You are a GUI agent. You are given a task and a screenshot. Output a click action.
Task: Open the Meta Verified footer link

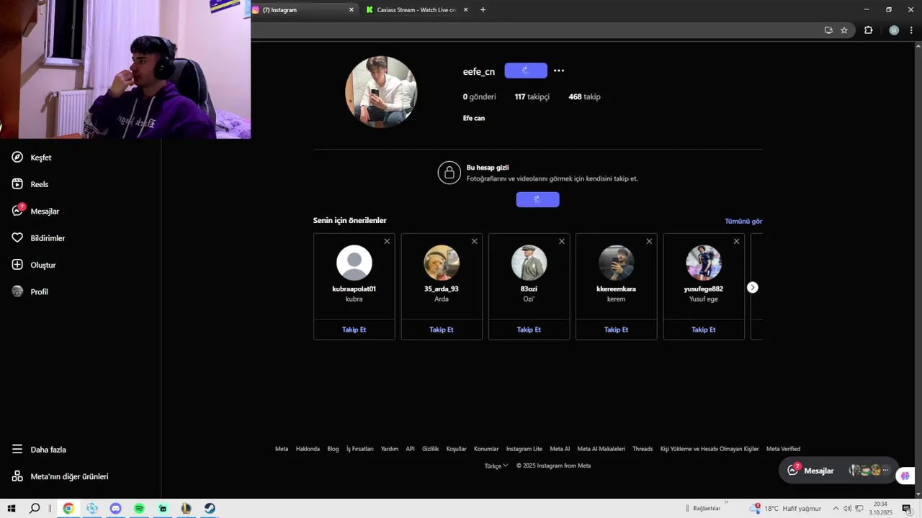point(783,449)
